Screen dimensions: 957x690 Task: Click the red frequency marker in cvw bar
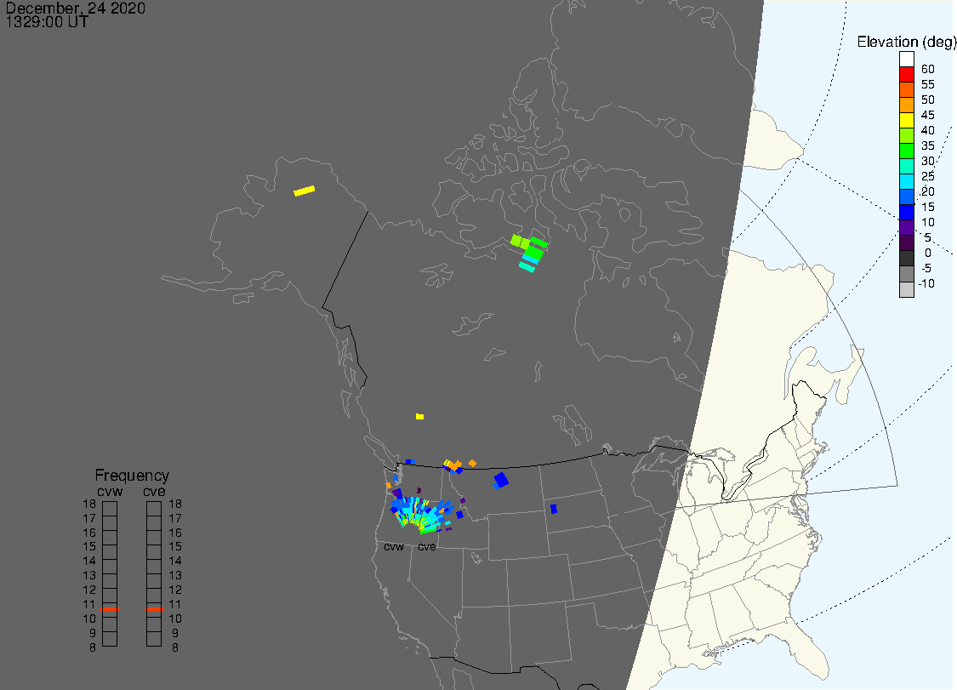tap(110, 609)
